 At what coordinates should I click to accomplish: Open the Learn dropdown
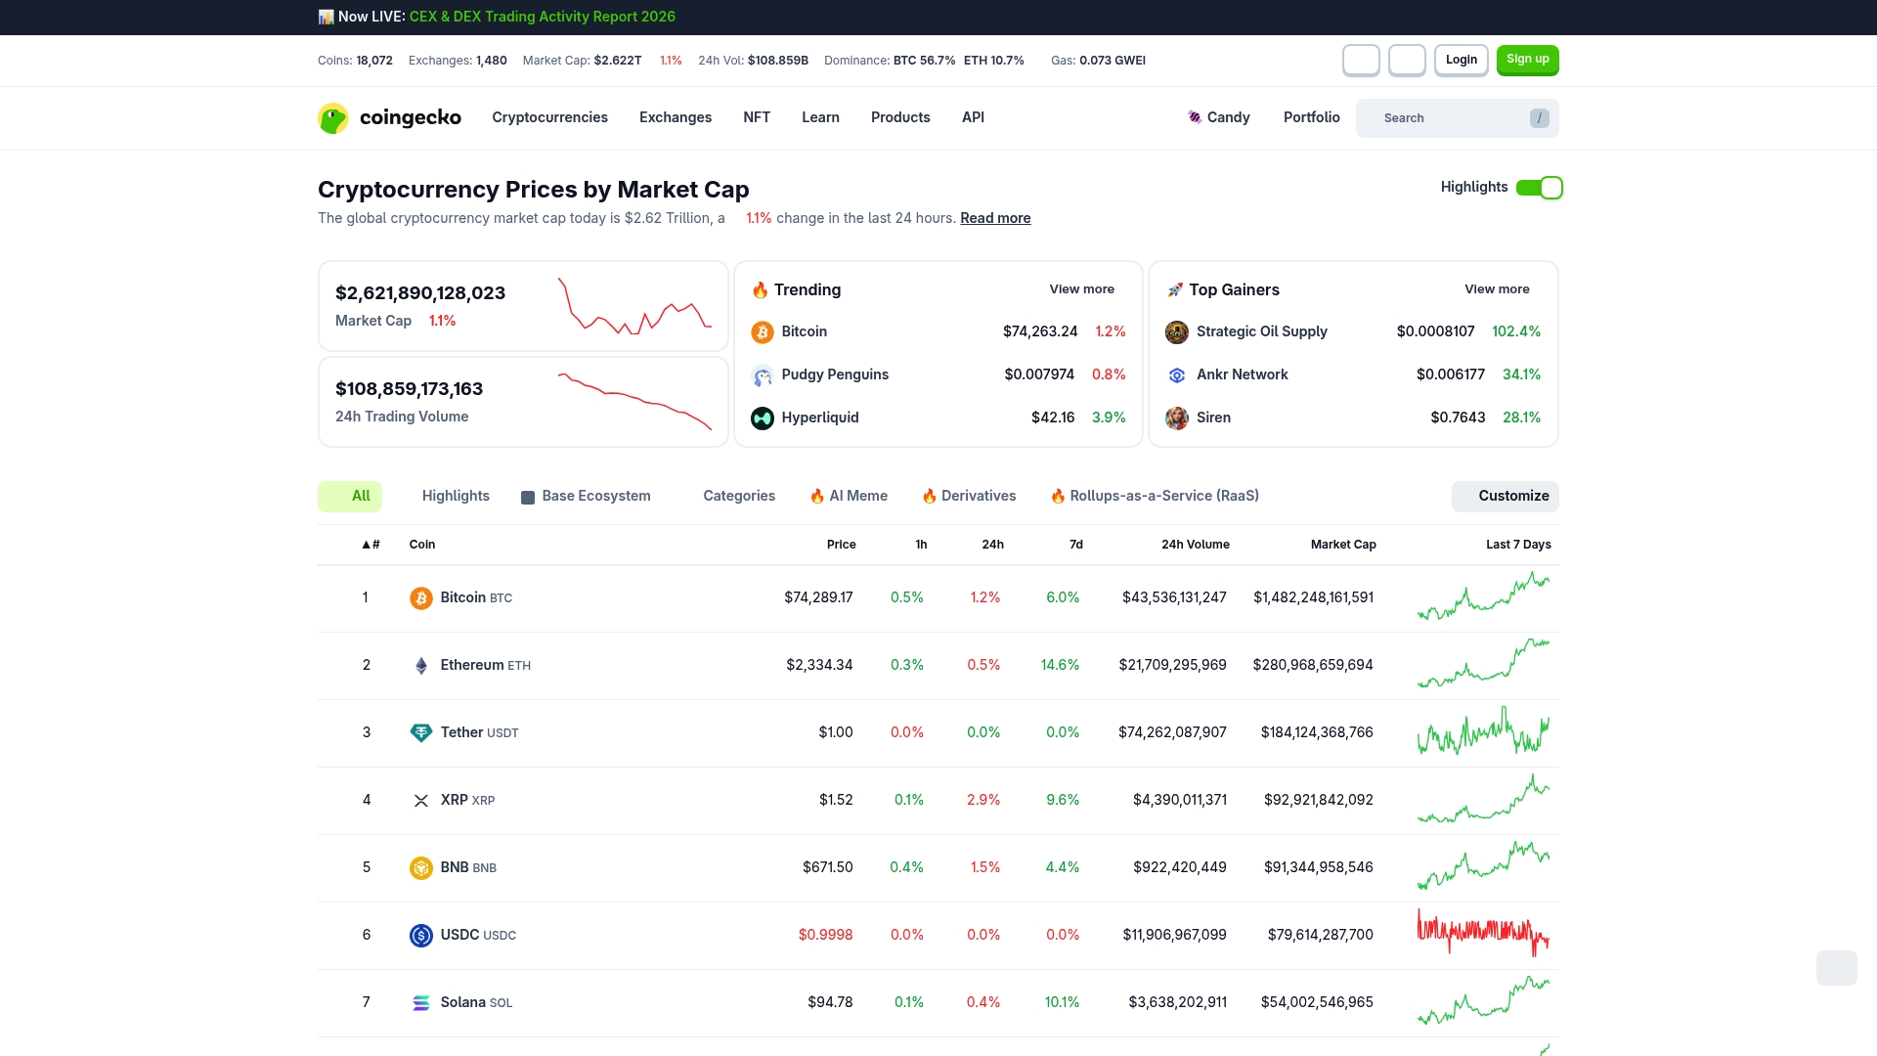pos(820,117)
